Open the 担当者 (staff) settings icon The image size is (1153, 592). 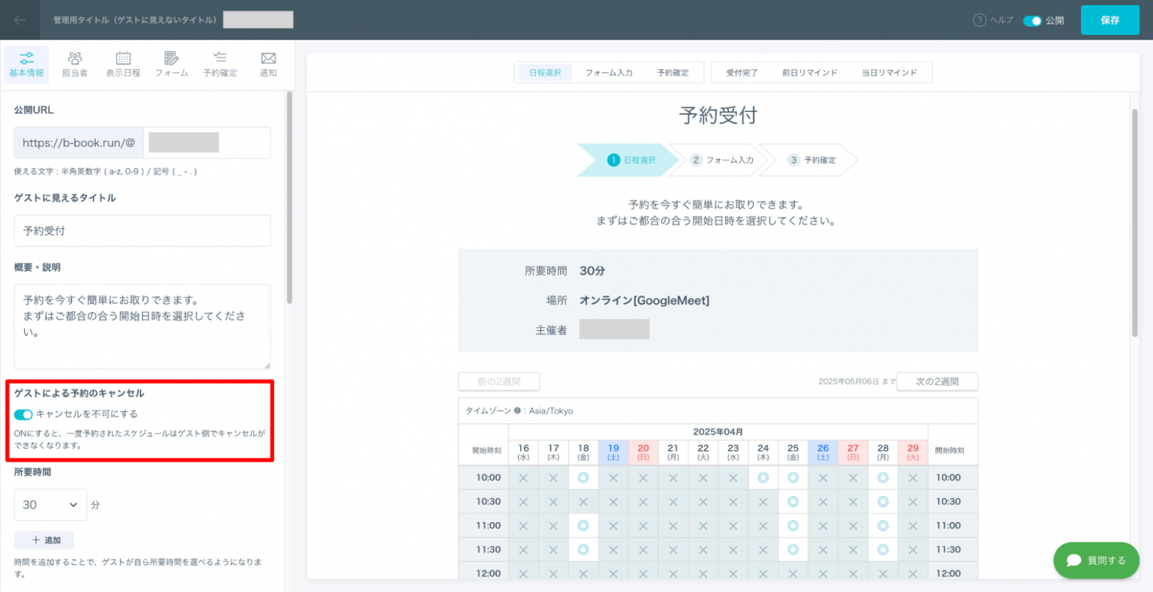pyautogui.click(x=74, y=64)
